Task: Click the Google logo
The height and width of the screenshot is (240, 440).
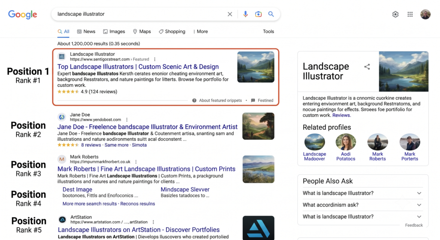Action: point(22,14)
